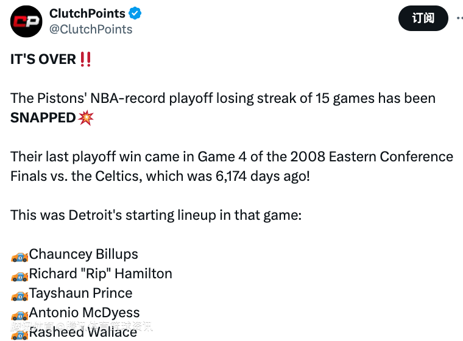This screenshot has width=463, height=341.
Task: Click the name Rasheed Wallace
Action: (83, 332)
